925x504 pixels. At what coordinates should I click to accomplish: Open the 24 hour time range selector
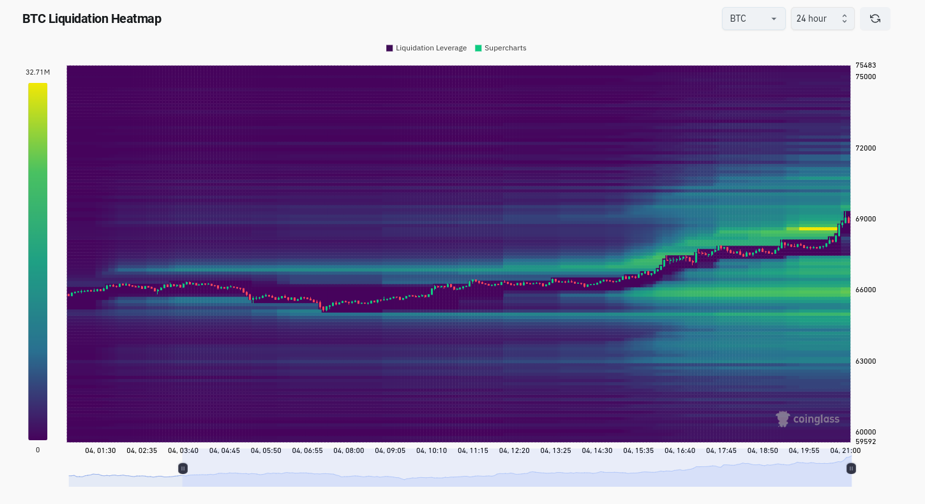pos(822,19)
